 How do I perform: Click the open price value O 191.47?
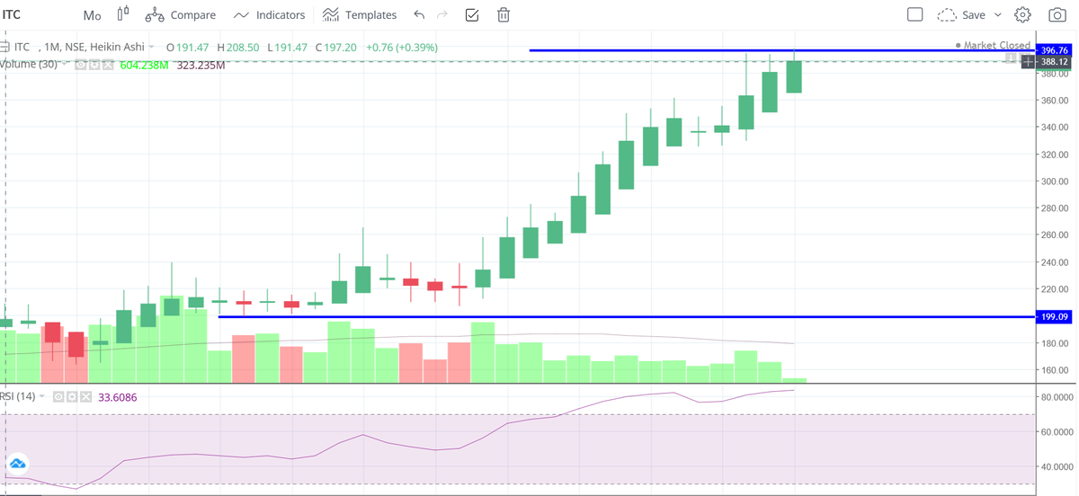[187, 47]
